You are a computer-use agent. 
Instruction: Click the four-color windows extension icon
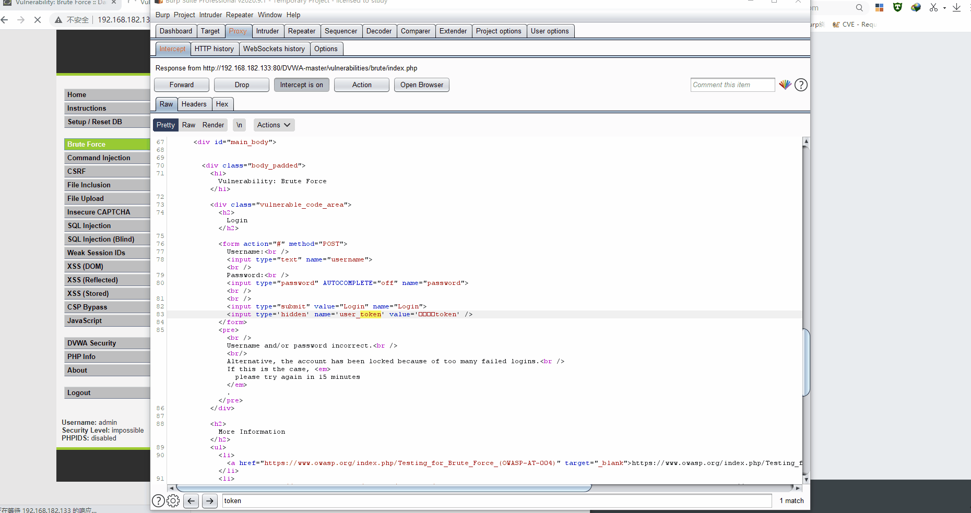pos(880,7)
